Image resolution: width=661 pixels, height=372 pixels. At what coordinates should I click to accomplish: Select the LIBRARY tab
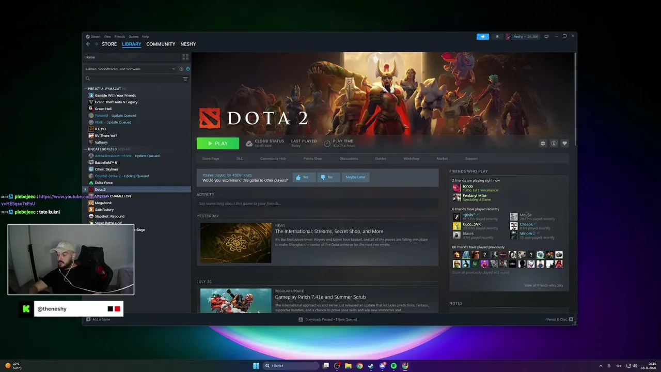132,44
